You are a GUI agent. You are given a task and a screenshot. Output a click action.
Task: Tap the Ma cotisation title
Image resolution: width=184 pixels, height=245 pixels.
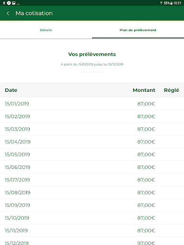click(x=34, y=13)
